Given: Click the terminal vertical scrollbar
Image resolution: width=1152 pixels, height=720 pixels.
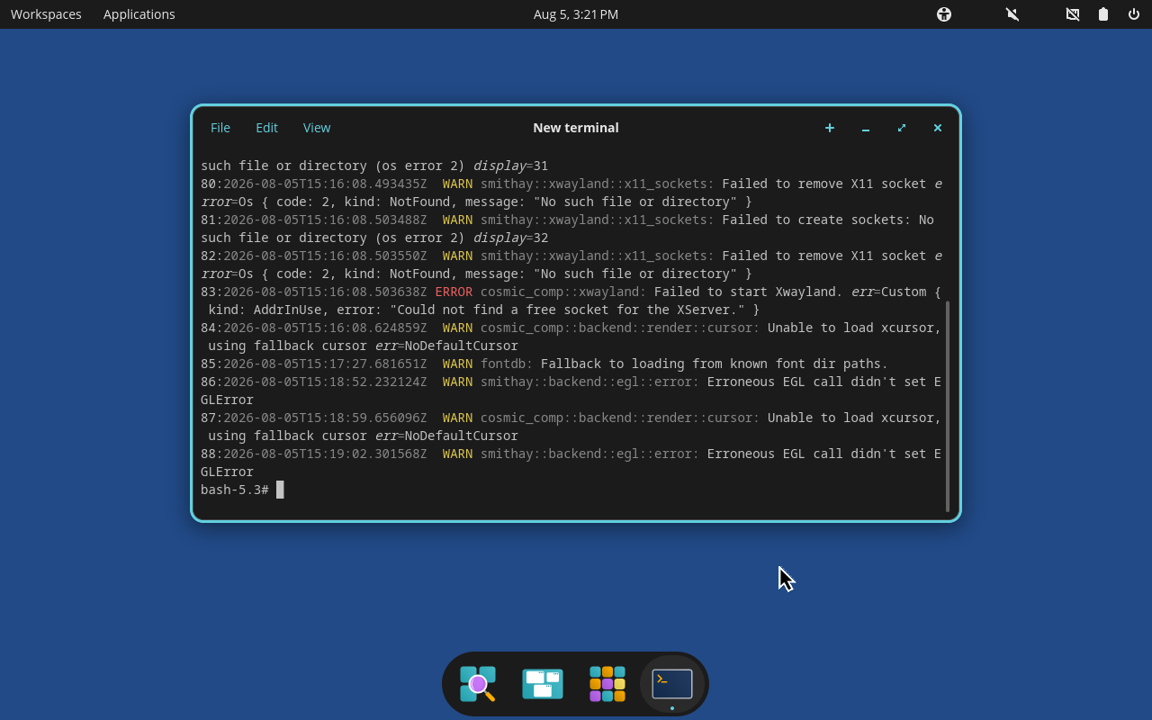Looking at the screenshot, I should point(948,406).
